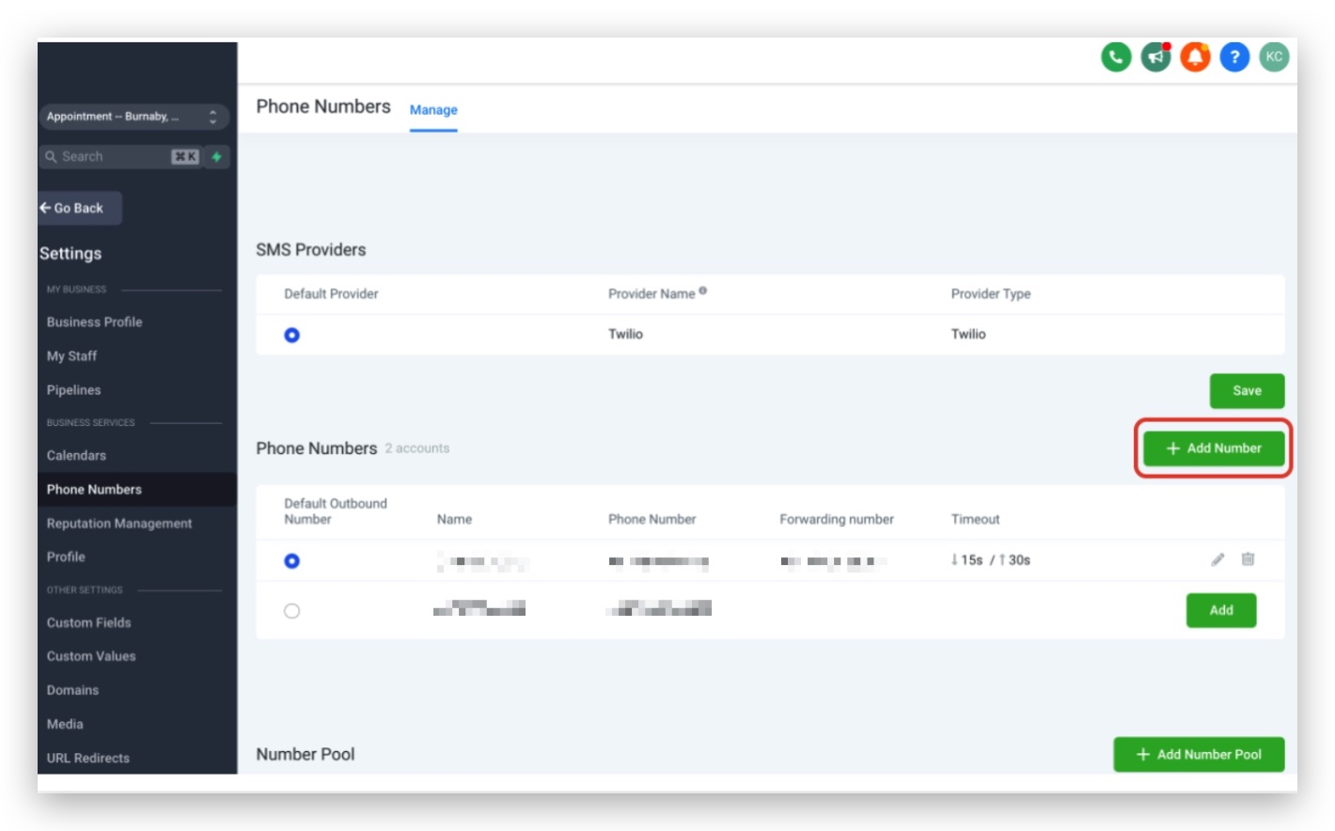This screenshot has height=831, width=1335.
Task: Select Twilio as the default provider radio
Action: coord(292,335)
